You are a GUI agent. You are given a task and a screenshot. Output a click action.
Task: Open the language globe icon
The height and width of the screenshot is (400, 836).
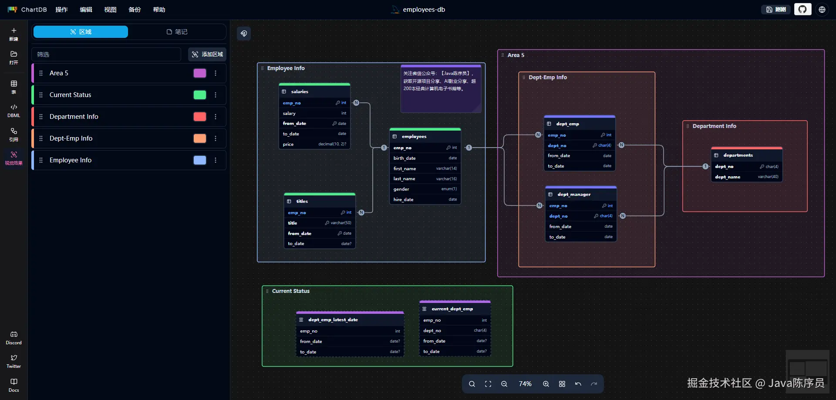tap(822, 9)
